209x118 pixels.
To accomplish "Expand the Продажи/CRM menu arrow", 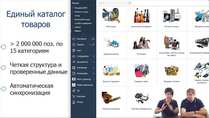I will (72, 8).
